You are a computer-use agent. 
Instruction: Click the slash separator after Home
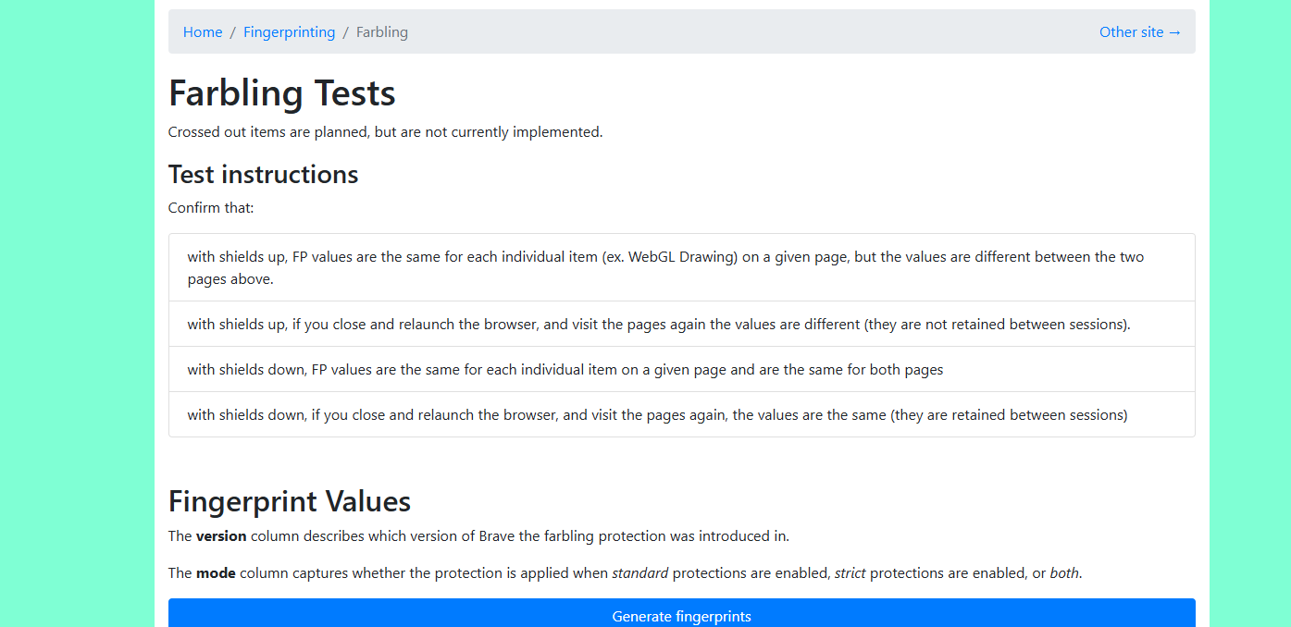(x=233, y=32)
